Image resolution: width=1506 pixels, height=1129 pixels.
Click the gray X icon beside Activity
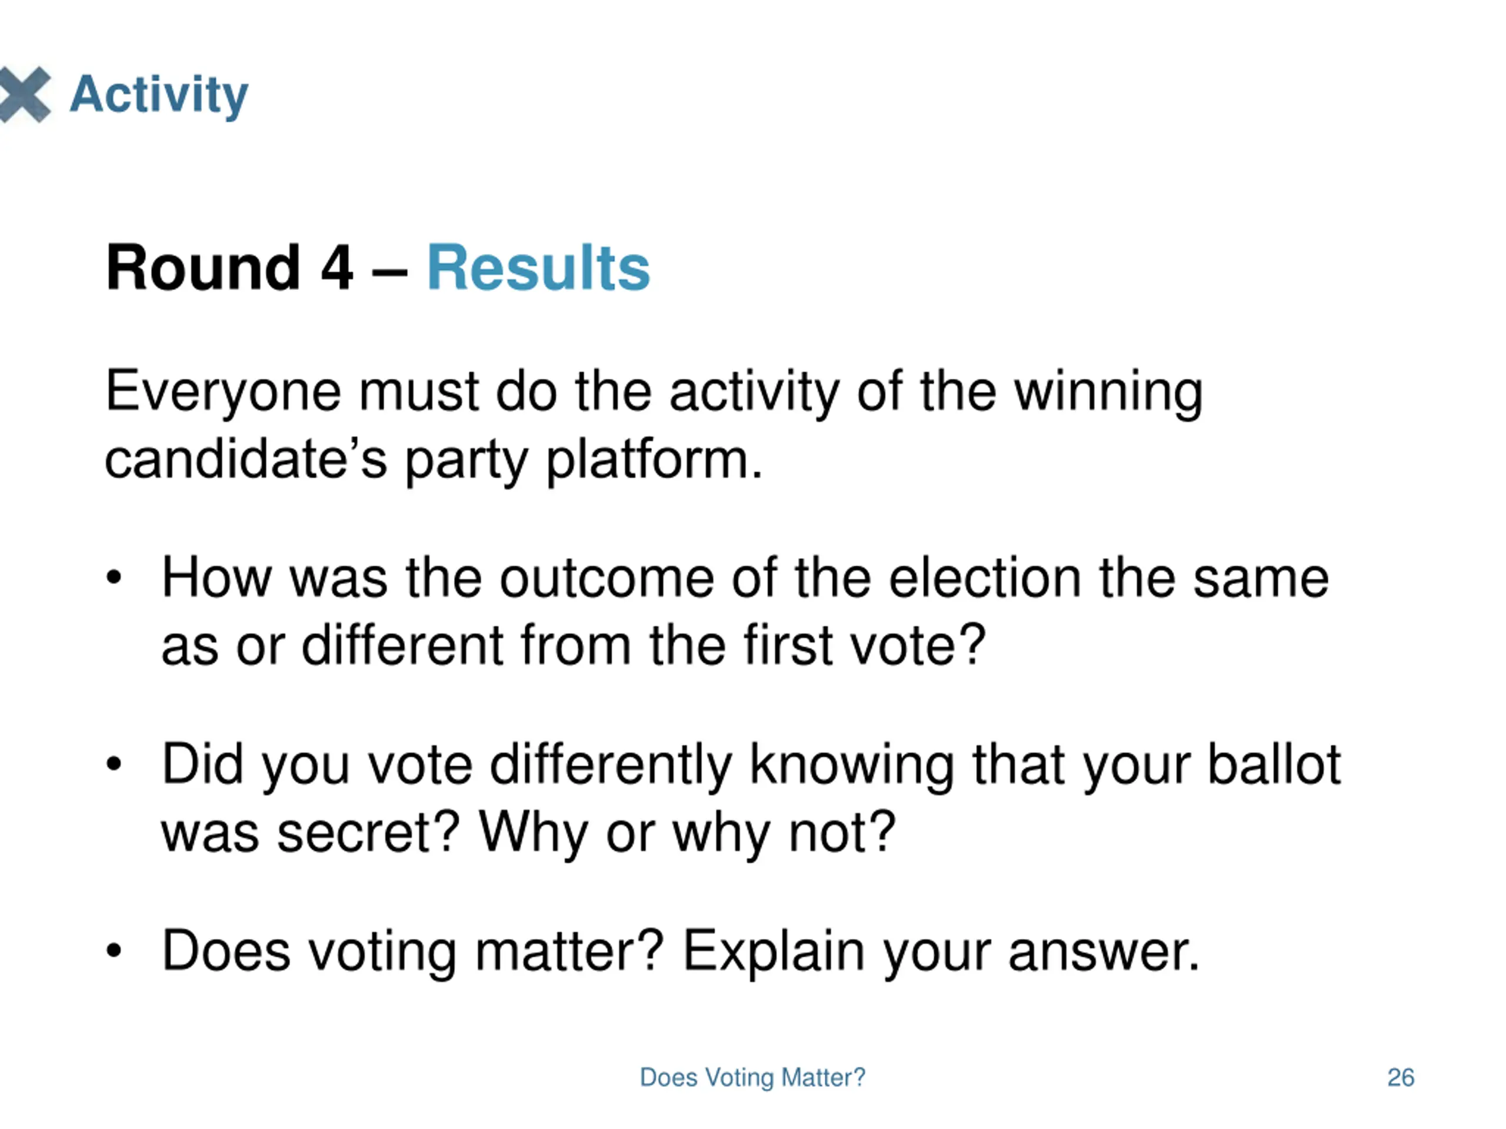pyautogui.click(x=25, y=95)
